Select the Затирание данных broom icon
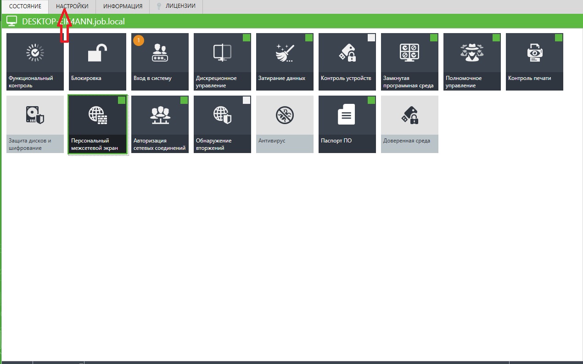Viewport: 583px width, 364px height. 285,53
